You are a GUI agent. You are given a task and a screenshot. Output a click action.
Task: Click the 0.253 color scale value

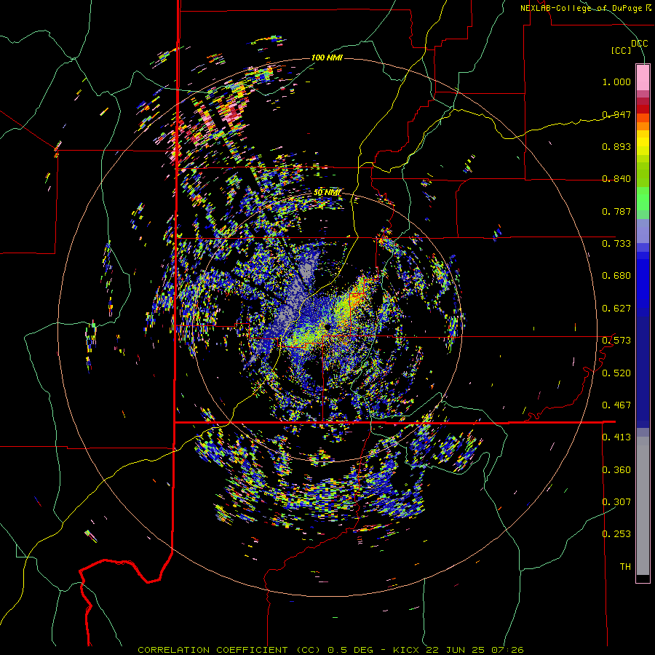click(616, 534)
